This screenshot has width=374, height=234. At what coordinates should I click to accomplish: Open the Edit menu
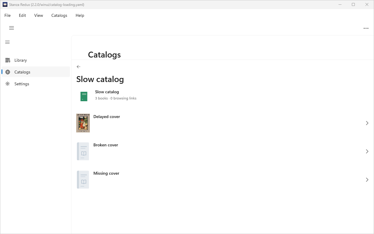(x=22, y=15)
